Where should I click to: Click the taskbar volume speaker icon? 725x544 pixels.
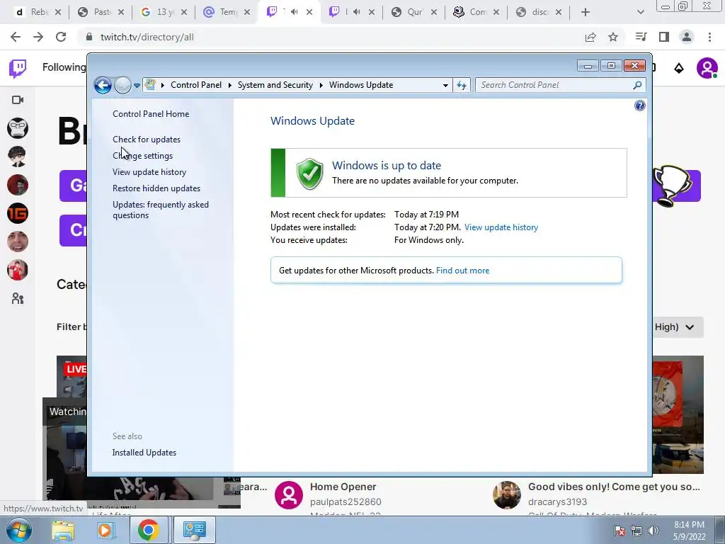click(x=653, y=531)
